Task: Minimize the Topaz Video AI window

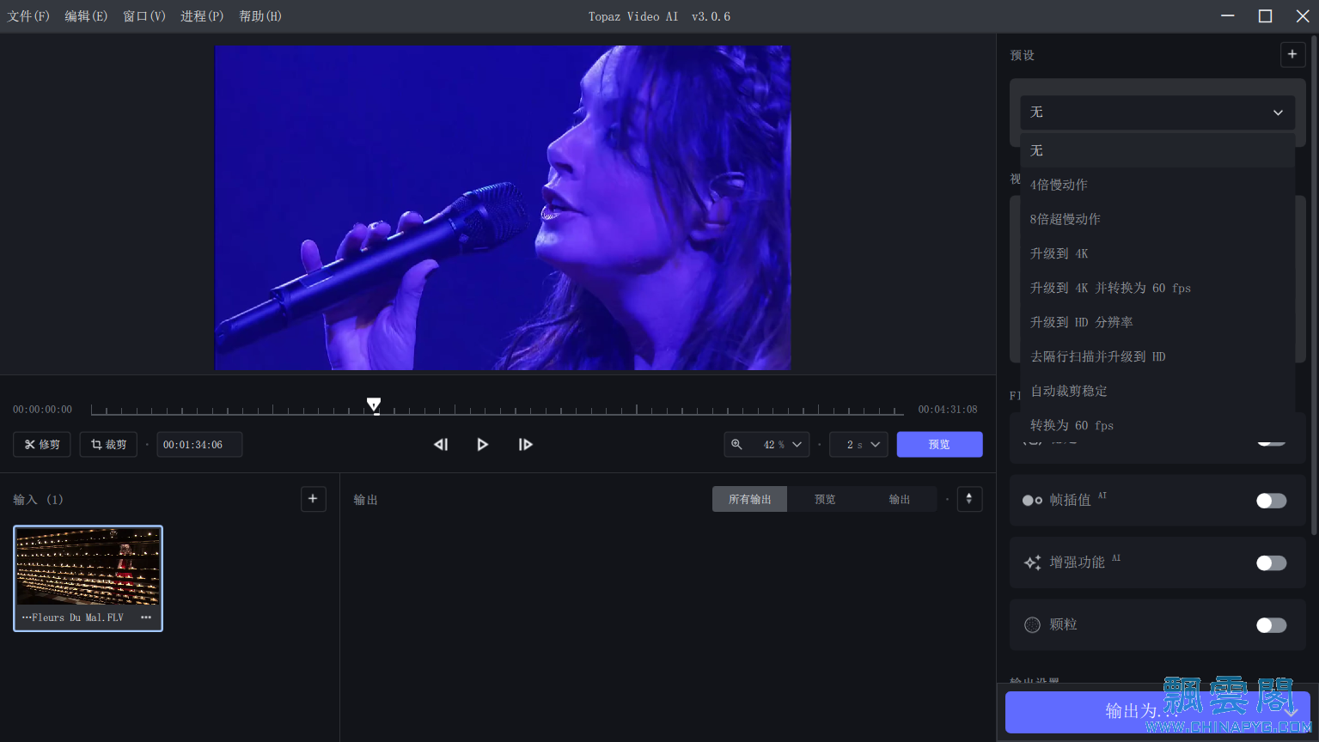Action: (x=1228, y=16)
